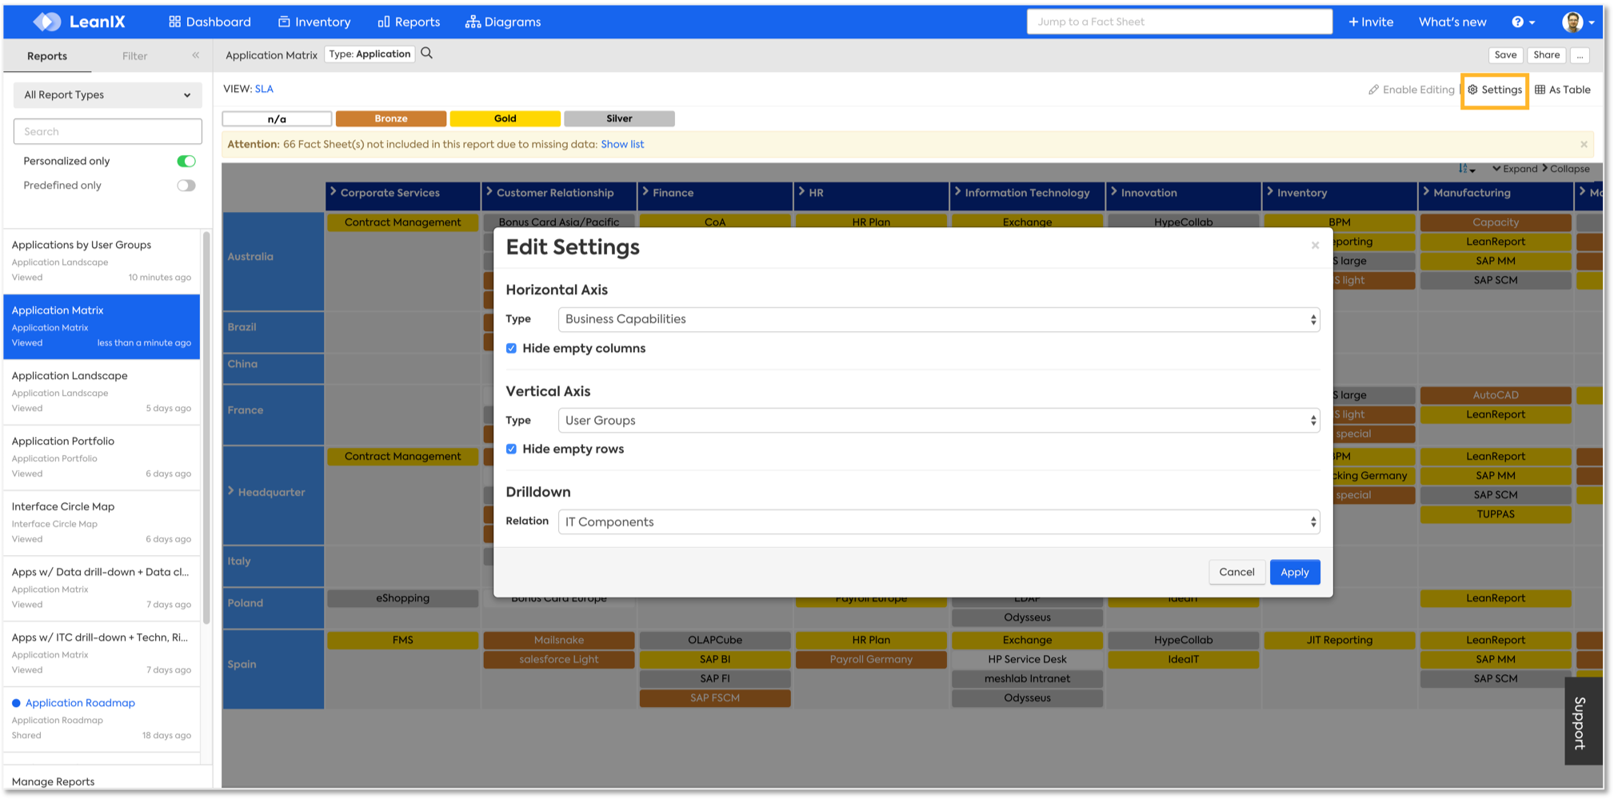1614x799 pixels.
Task: Click the Share button
Action: 1546,55
